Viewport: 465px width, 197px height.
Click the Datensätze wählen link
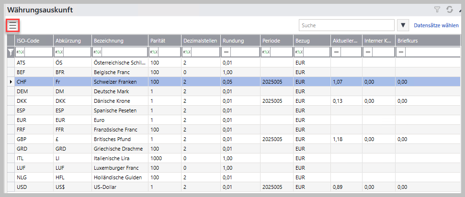click(436, 25)
